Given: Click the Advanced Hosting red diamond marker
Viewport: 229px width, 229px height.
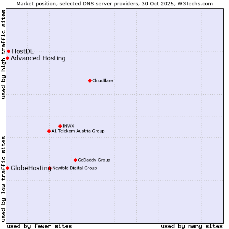Looking at the screenshot, I should click(7, 58).
